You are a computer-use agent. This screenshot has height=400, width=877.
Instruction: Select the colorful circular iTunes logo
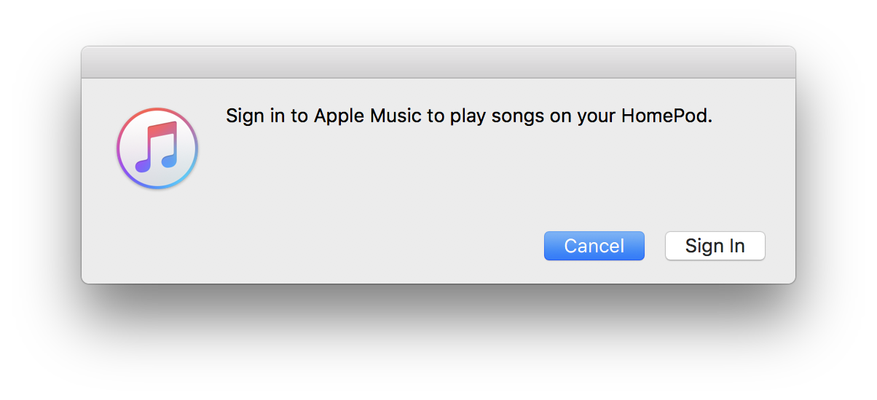click(x=157, y=148)
